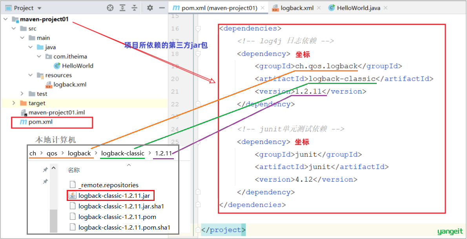Click the closing </project> tag
The image size is (467, 239).
click(223, 230)
